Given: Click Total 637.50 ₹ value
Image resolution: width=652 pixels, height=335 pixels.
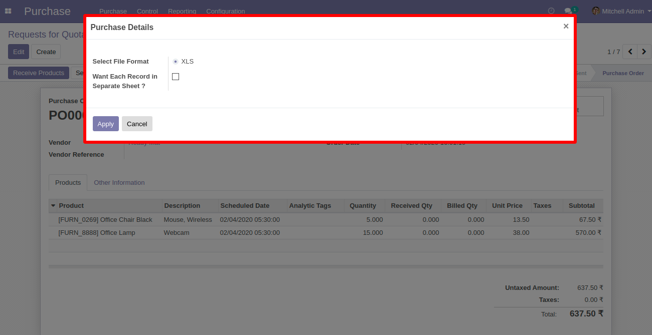Looking at the screenshot, I should coord(586,314).
